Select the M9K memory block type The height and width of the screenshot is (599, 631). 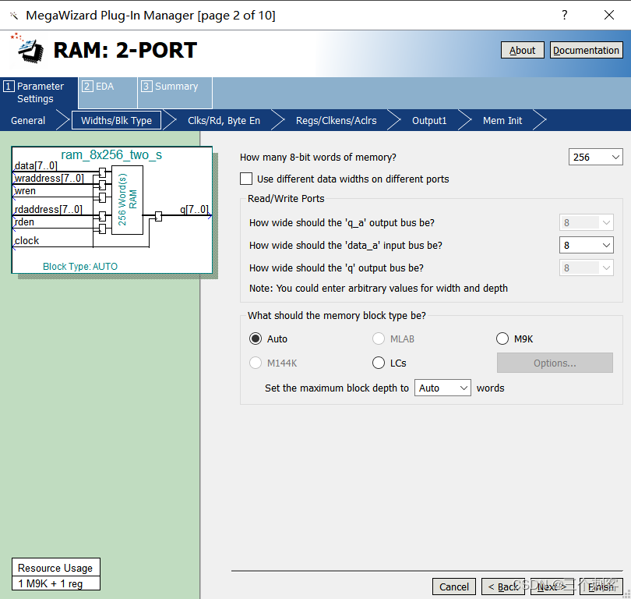click(x=502, y=338)
